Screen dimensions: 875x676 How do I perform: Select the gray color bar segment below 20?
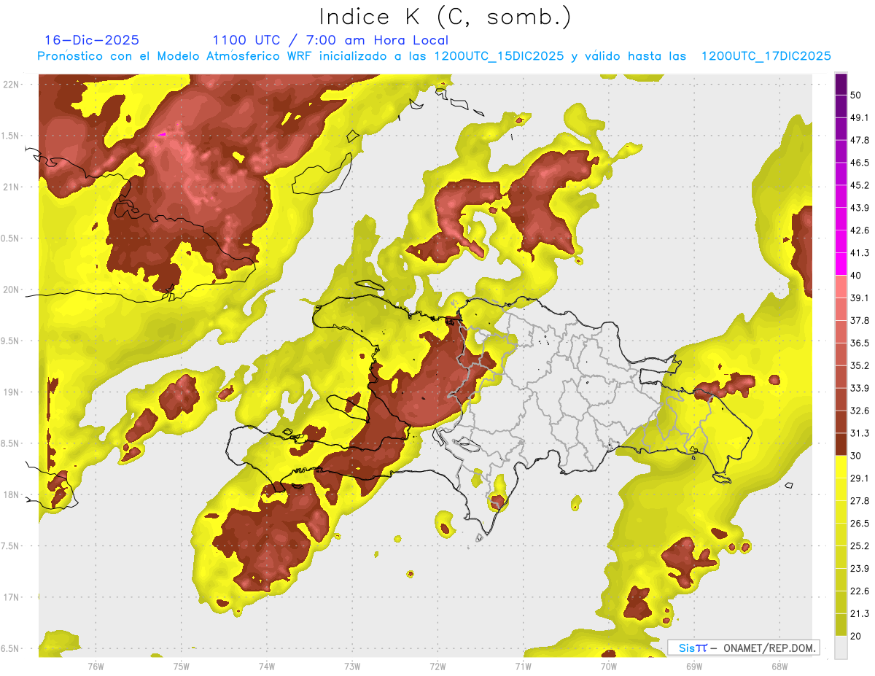[x=841, y=647]
